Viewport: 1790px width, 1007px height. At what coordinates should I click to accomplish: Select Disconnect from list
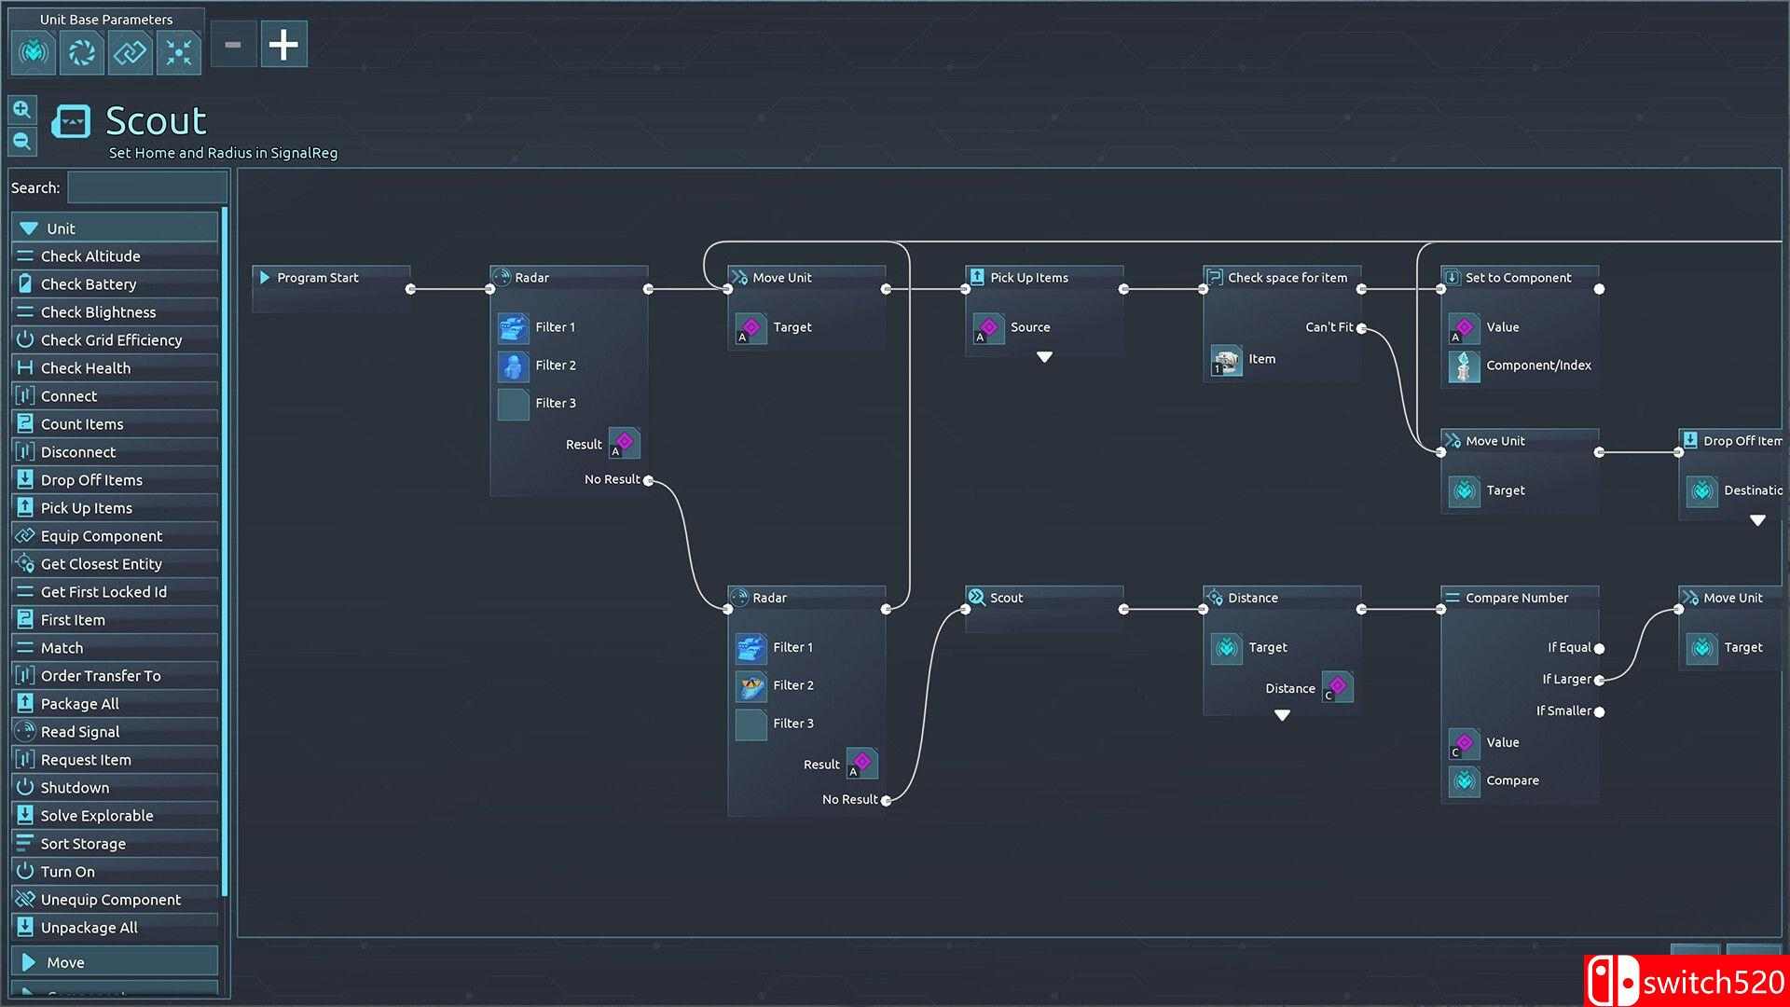[115, 451]
